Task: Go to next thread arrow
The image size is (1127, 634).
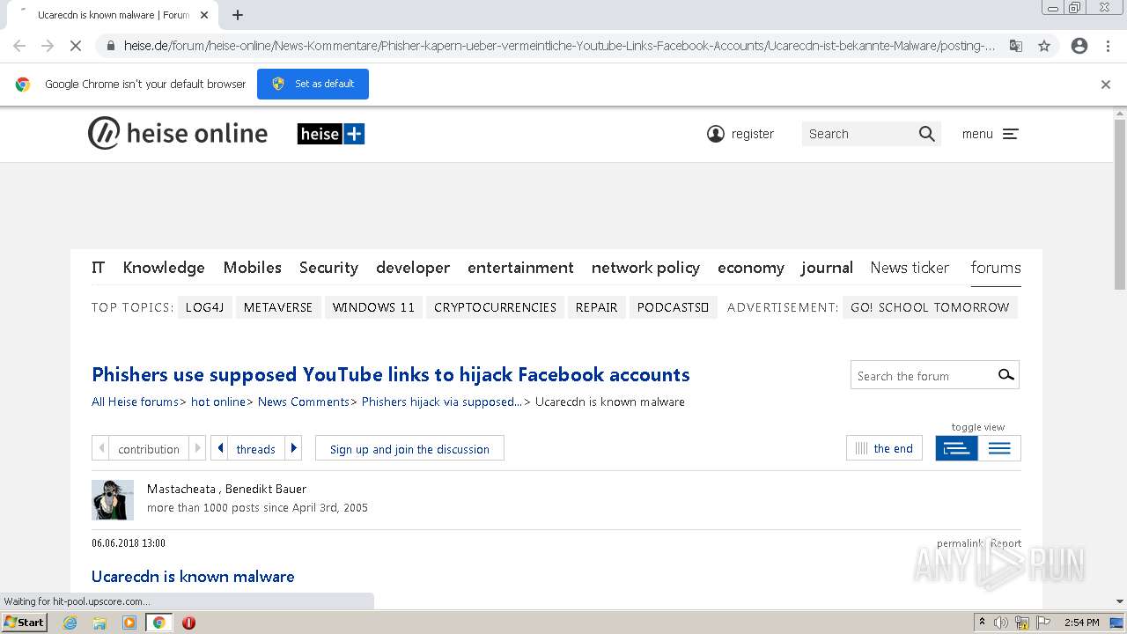Action: coord(294,448)
